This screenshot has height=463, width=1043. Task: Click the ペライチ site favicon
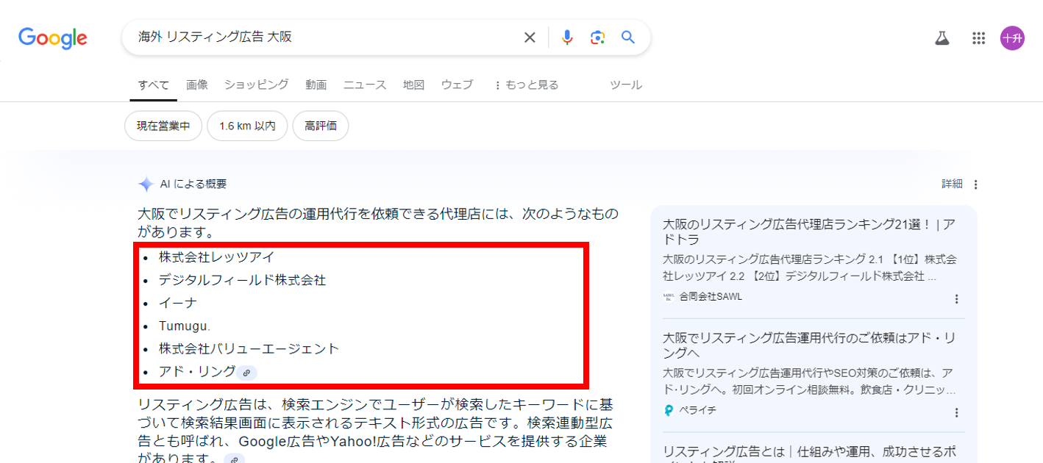(x=669, y=411)
